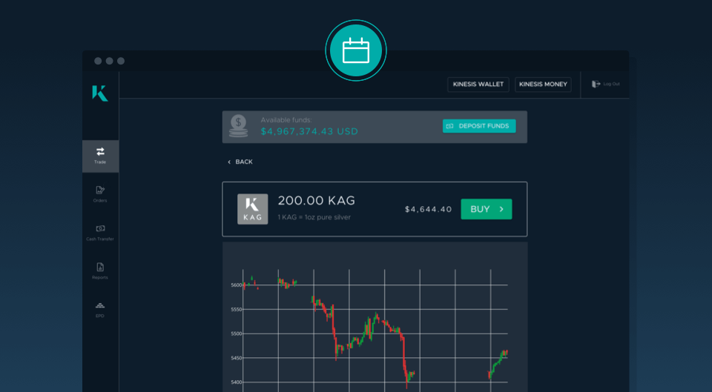
Task: Click the Log Out text
Action: pos(611,84)
